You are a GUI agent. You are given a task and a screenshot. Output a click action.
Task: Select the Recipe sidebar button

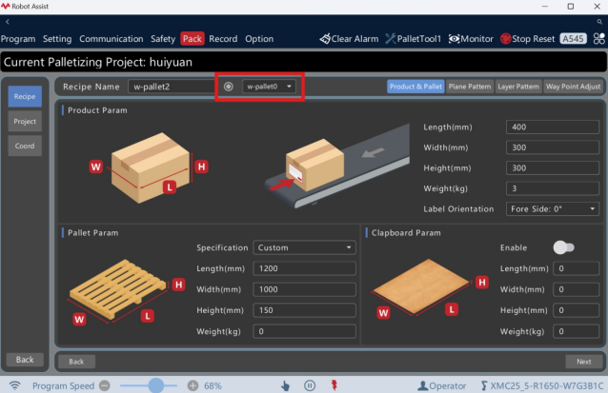tap(25, 96)
